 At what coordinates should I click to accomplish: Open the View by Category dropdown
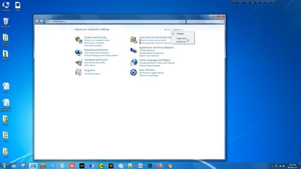coord(177,30)
